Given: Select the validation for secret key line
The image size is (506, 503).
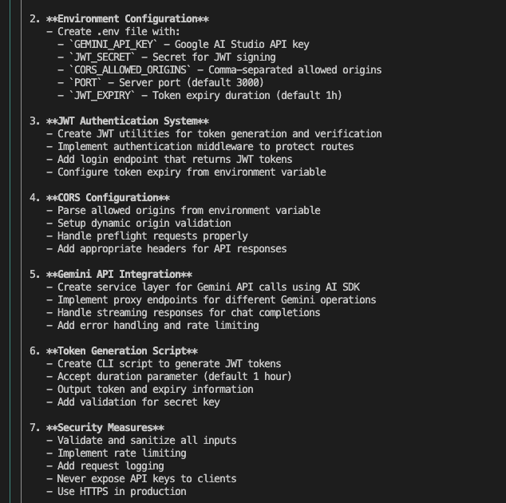Looking at the screenshot, I should (x=133, y=402).
